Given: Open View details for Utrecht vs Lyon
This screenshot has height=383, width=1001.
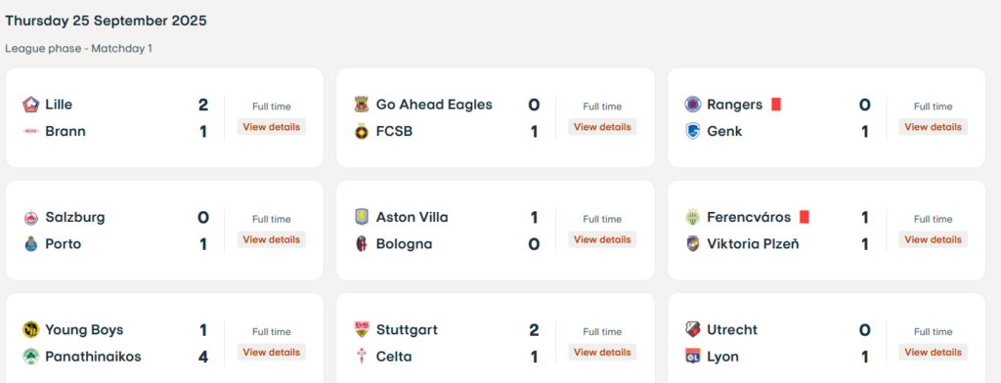Looking at the screenshot, I should 933,352.
